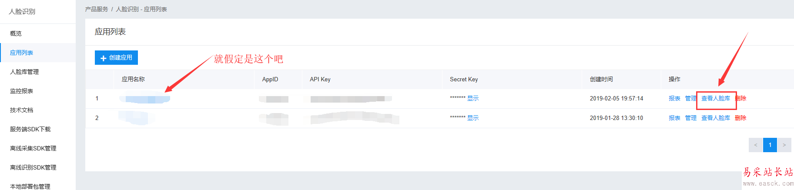Select 离线识别SDK管理 sidebar item
Image resolution: width=794 pixels, height=190 pixels.
33,167
